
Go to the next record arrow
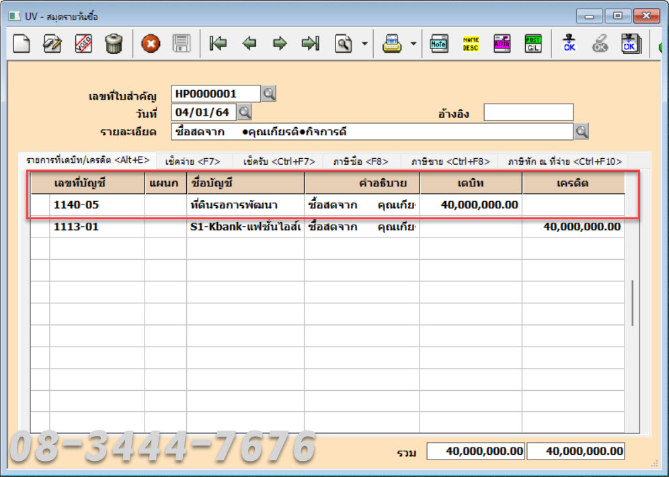(x=280, y=44)
